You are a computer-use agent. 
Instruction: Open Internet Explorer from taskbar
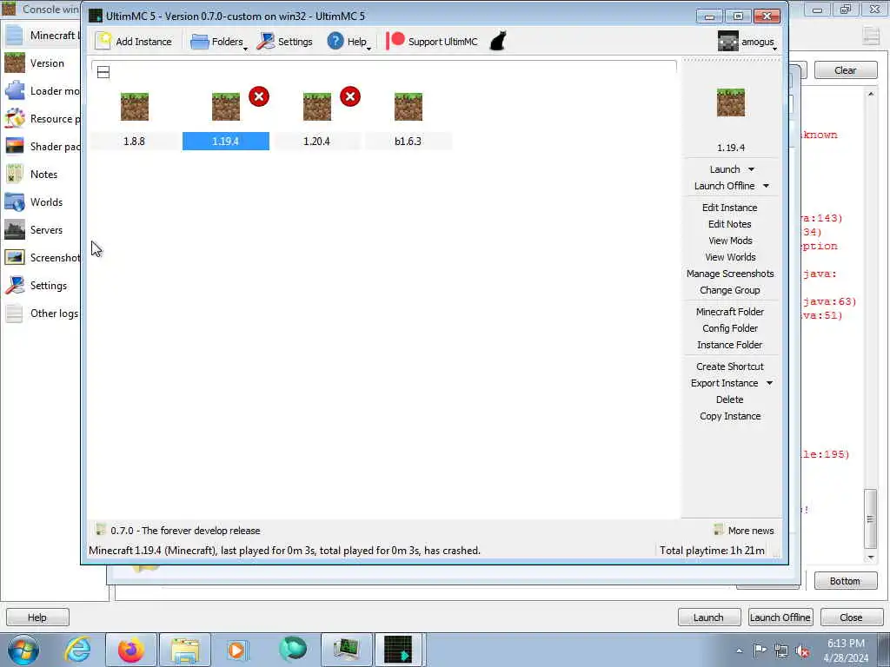[77, 650]
